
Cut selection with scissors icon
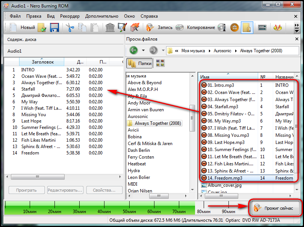pos(70,27)
